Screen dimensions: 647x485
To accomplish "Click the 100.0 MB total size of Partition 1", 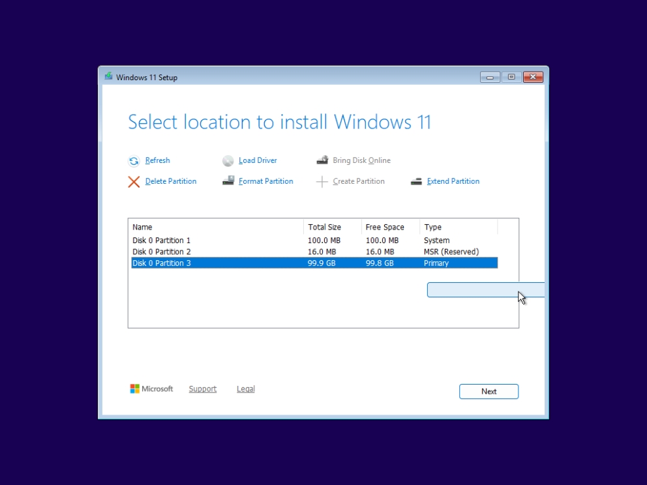I will point(324,241).
